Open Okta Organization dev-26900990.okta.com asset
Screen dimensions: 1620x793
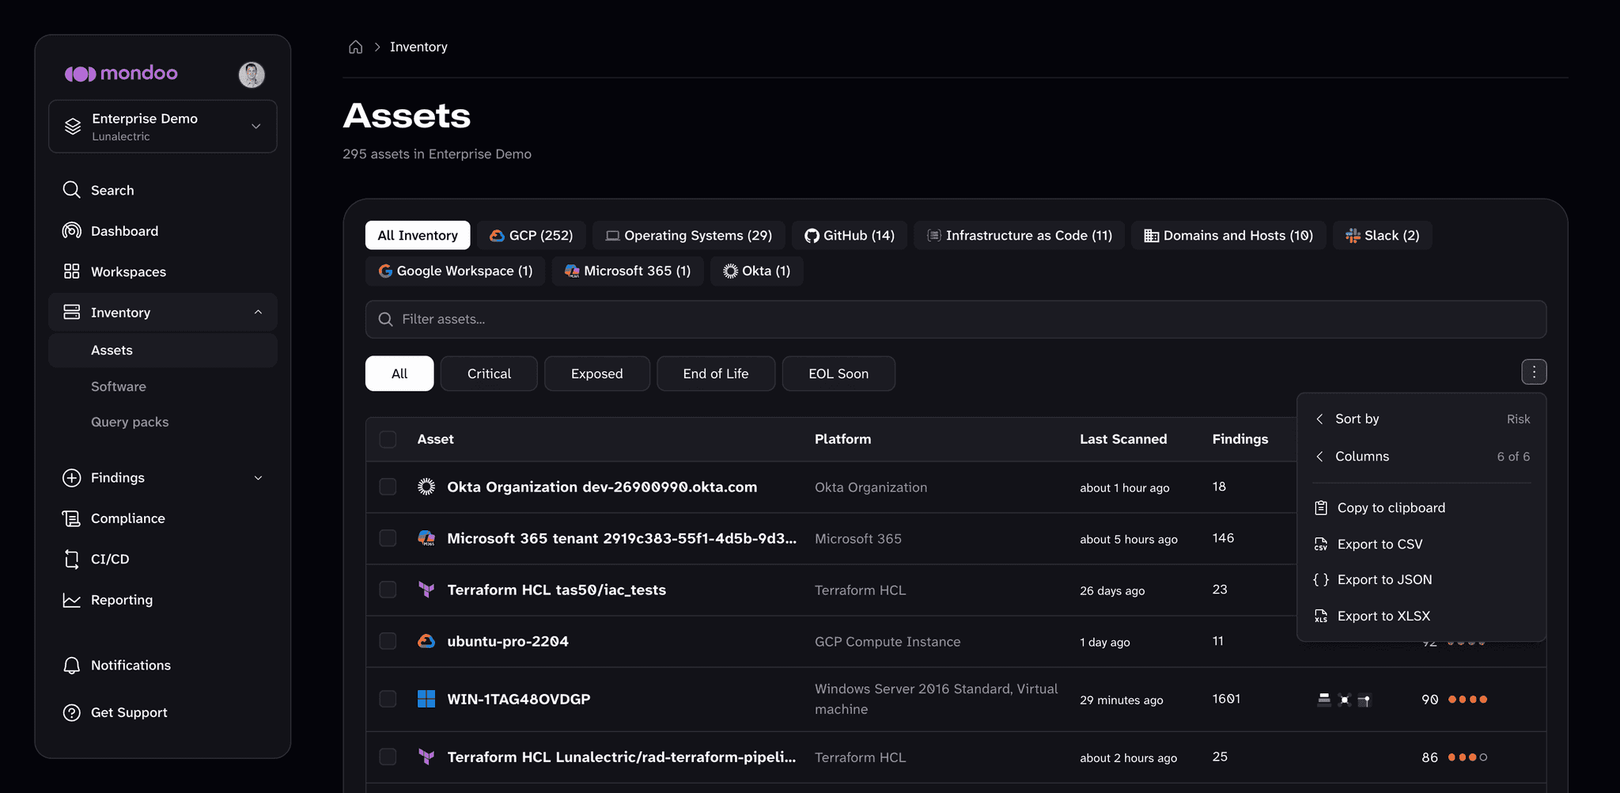point(602,487)
